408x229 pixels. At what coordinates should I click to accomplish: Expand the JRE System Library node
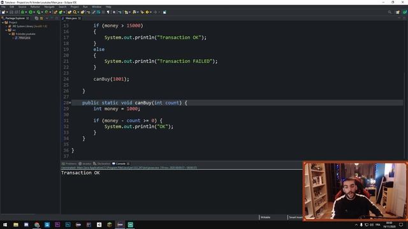click(6, 26)
